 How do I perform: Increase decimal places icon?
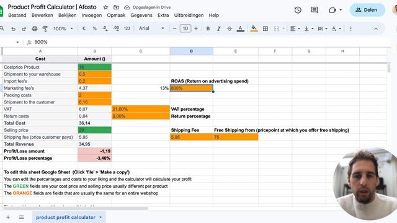[x=116, y=28]
